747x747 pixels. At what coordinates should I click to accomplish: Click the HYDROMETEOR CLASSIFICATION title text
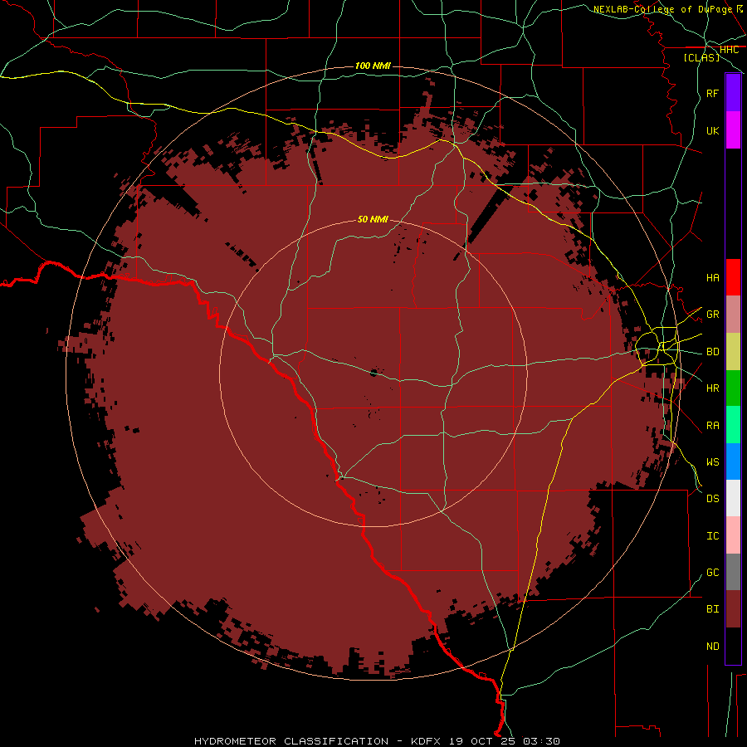[x=291, y=741]
